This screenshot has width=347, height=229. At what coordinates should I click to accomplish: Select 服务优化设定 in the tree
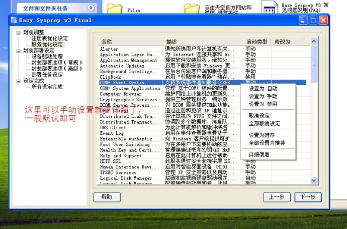[47, 44]
